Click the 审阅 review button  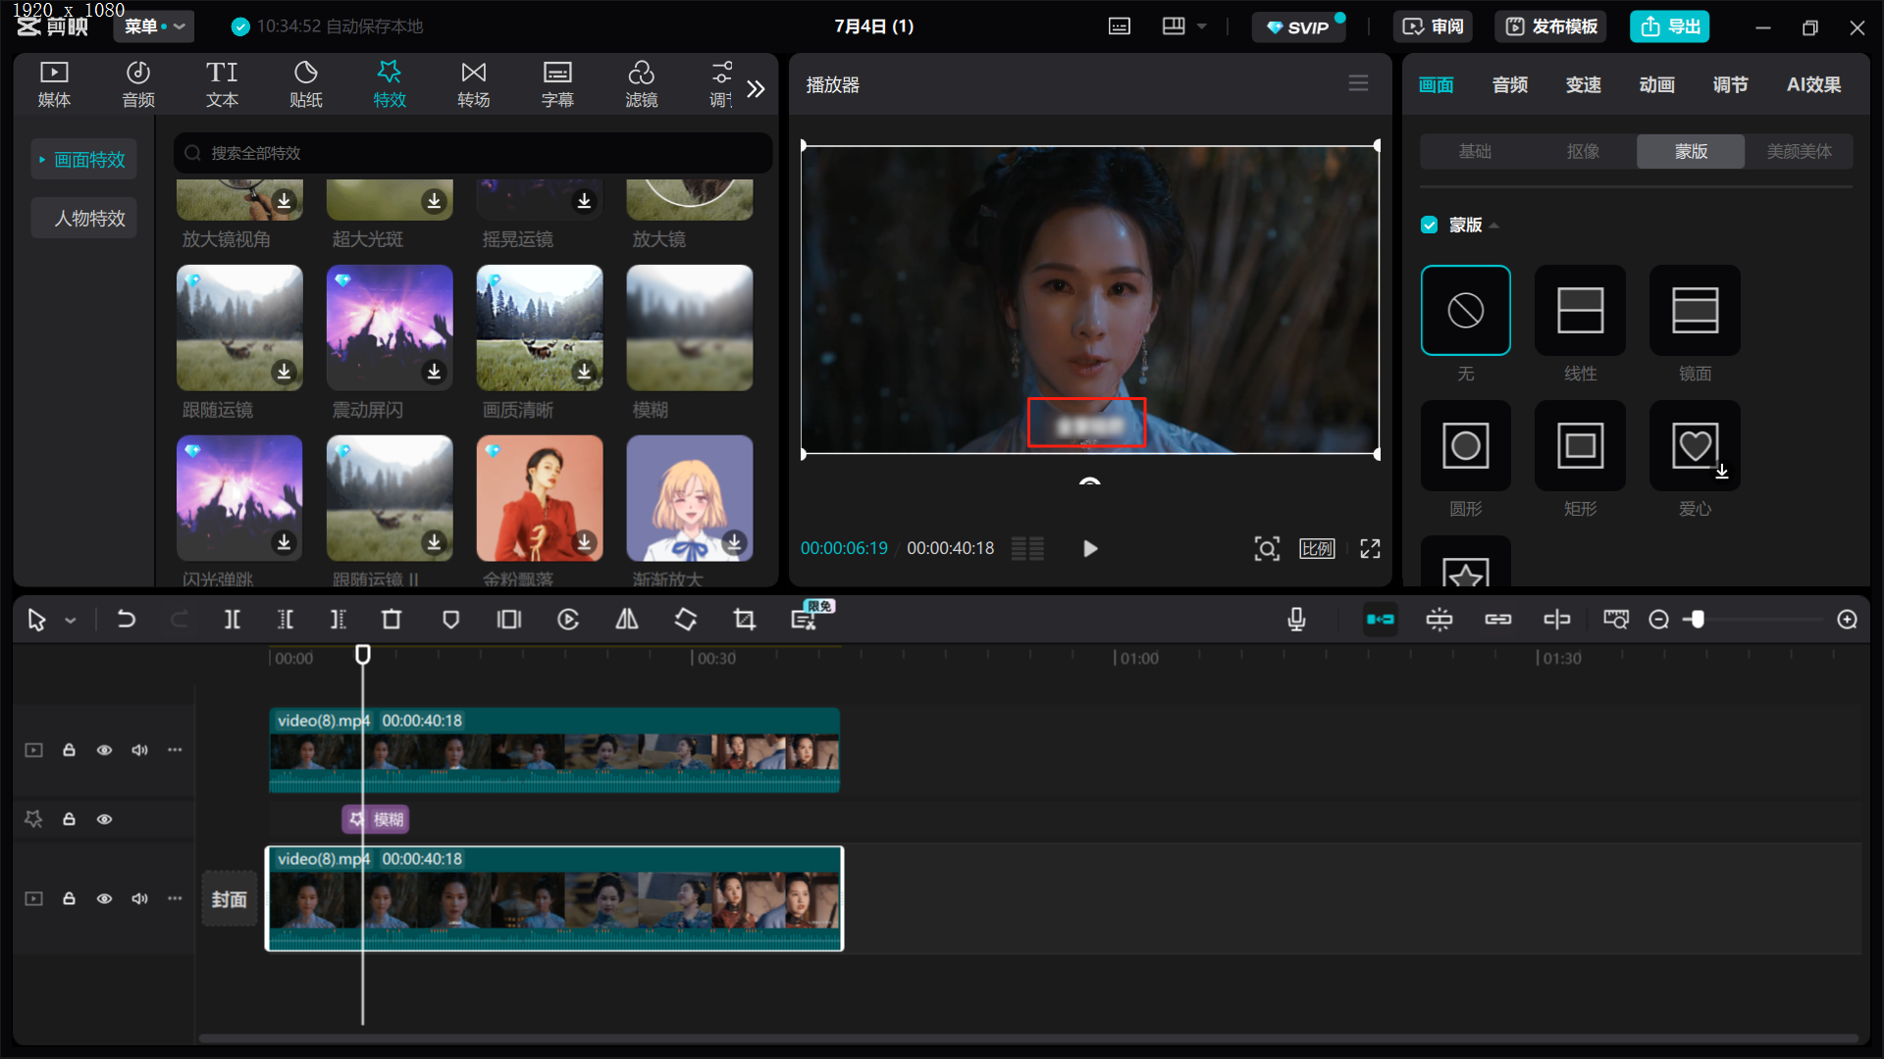(1434, 26)
